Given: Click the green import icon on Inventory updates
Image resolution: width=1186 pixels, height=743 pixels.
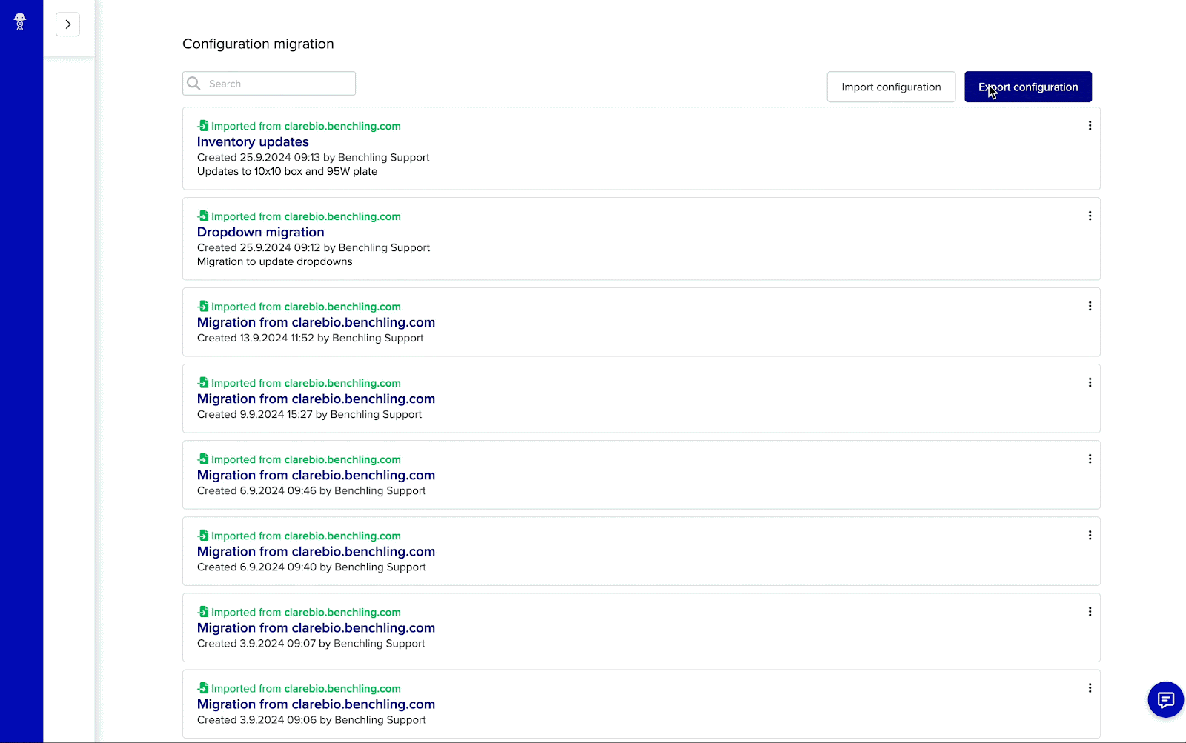Looking at the screenshot, I should (202, 125).
